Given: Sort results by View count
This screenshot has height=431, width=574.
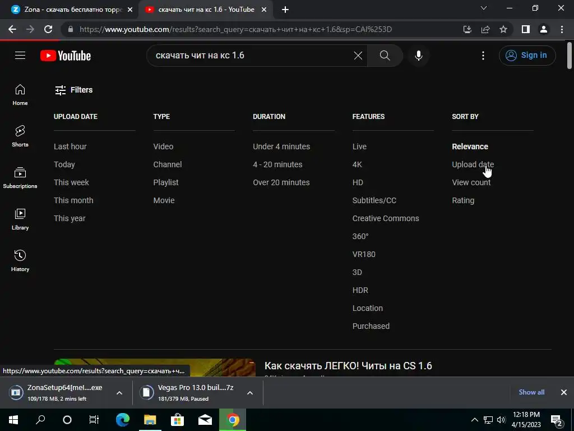Looking at the screenshot, I should tap(471, 182).
